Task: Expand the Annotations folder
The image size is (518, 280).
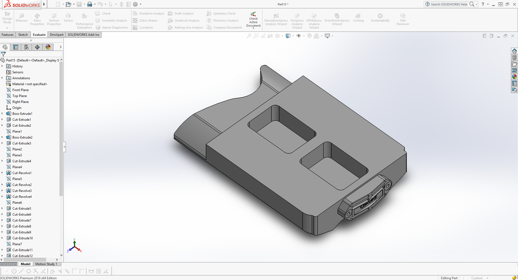Action: point(2,78)
